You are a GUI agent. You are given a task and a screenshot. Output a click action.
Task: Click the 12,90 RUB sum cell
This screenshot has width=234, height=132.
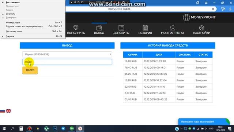[133, 80]
